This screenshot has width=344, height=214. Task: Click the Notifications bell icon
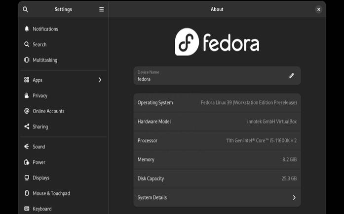click(x=27, y=29)
